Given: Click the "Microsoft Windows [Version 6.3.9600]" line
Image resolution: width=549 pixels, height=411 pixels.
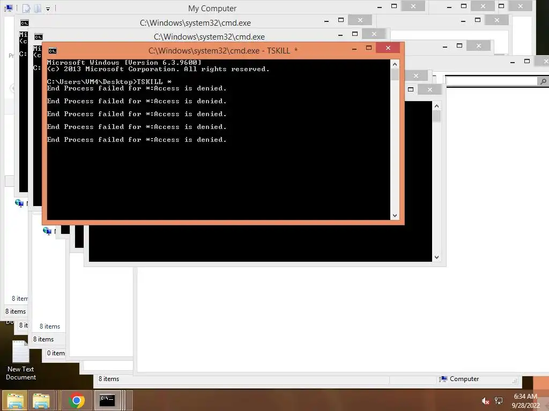Looking at the screenshot, I should (124, 63).
